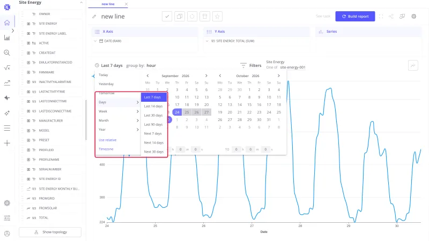Select the MANUFACTURER field
Viewport: 429px width, 241px height.
(x=50, y=121)
